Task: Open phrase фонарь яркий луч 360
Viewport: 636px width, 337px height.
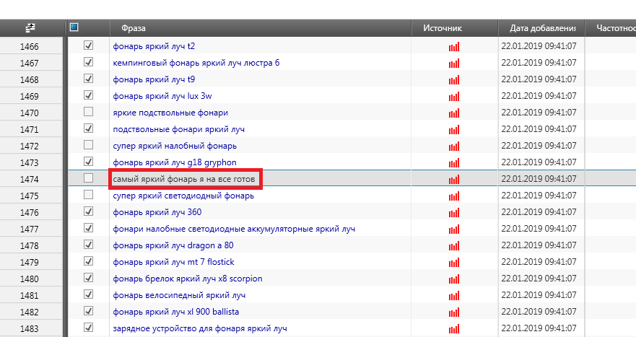Action: coord(157,212)
